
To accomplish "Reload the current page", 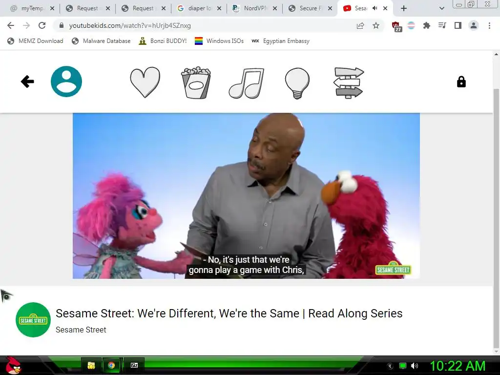I will tap(42, 25).
